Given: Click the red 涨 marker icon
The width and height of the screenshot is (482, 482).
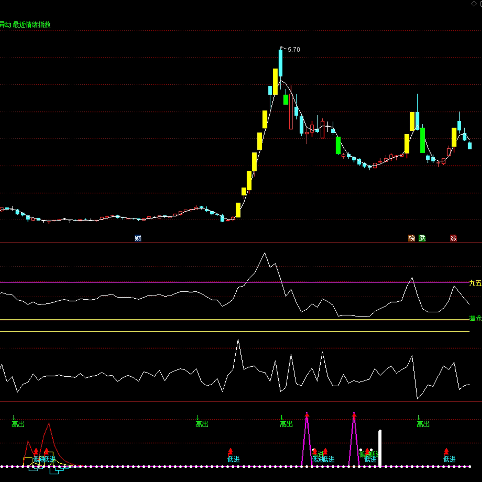Looking at the screenshot, I should click(454, 238).
